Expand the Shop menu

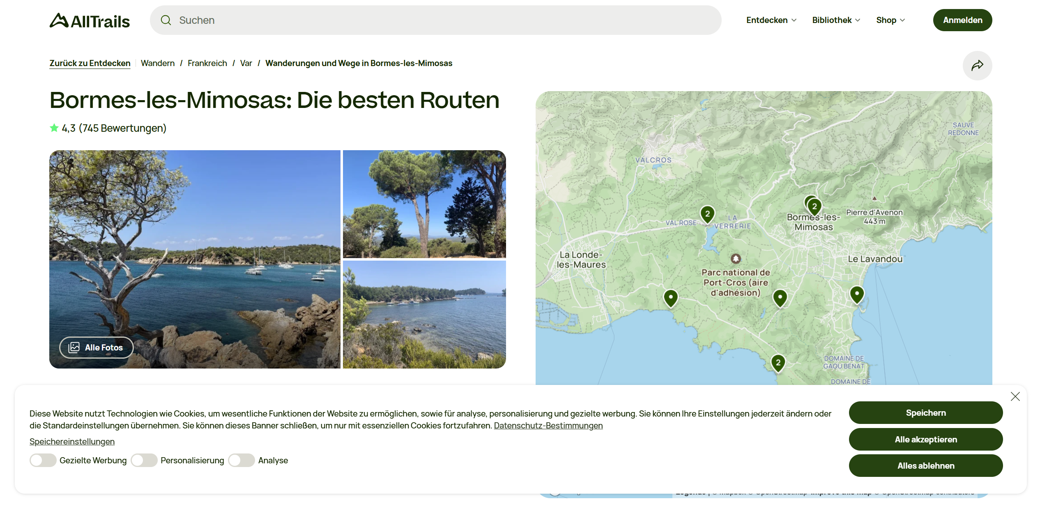pos(890,20)
